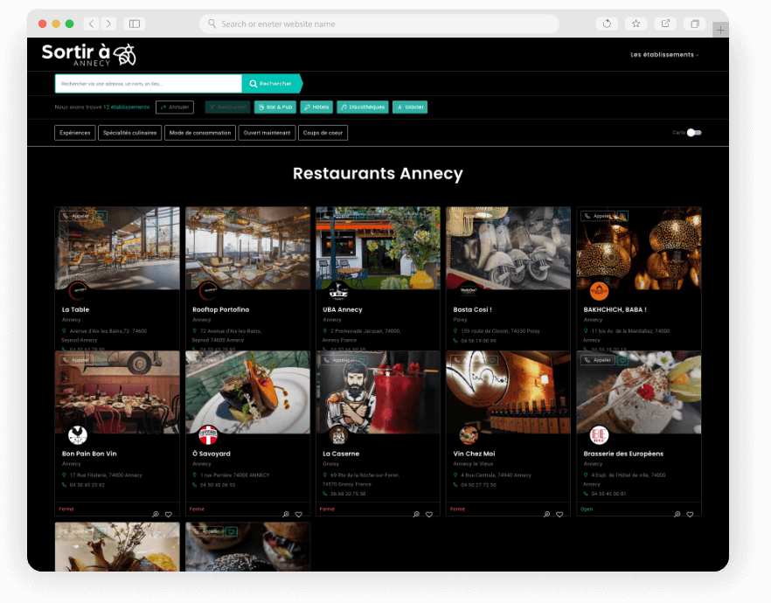Open the Vin Chez Moi title
Screen dimensions: 771x603
[x=474, y=454]
